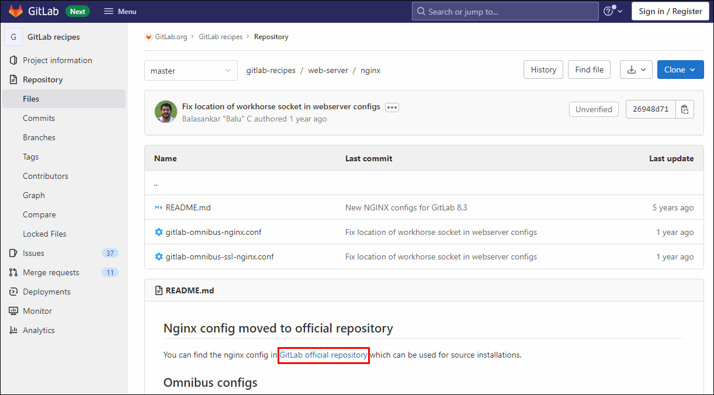Open README.md file in list
This screenshot has width=714, height=395.
tap(188, 207)
